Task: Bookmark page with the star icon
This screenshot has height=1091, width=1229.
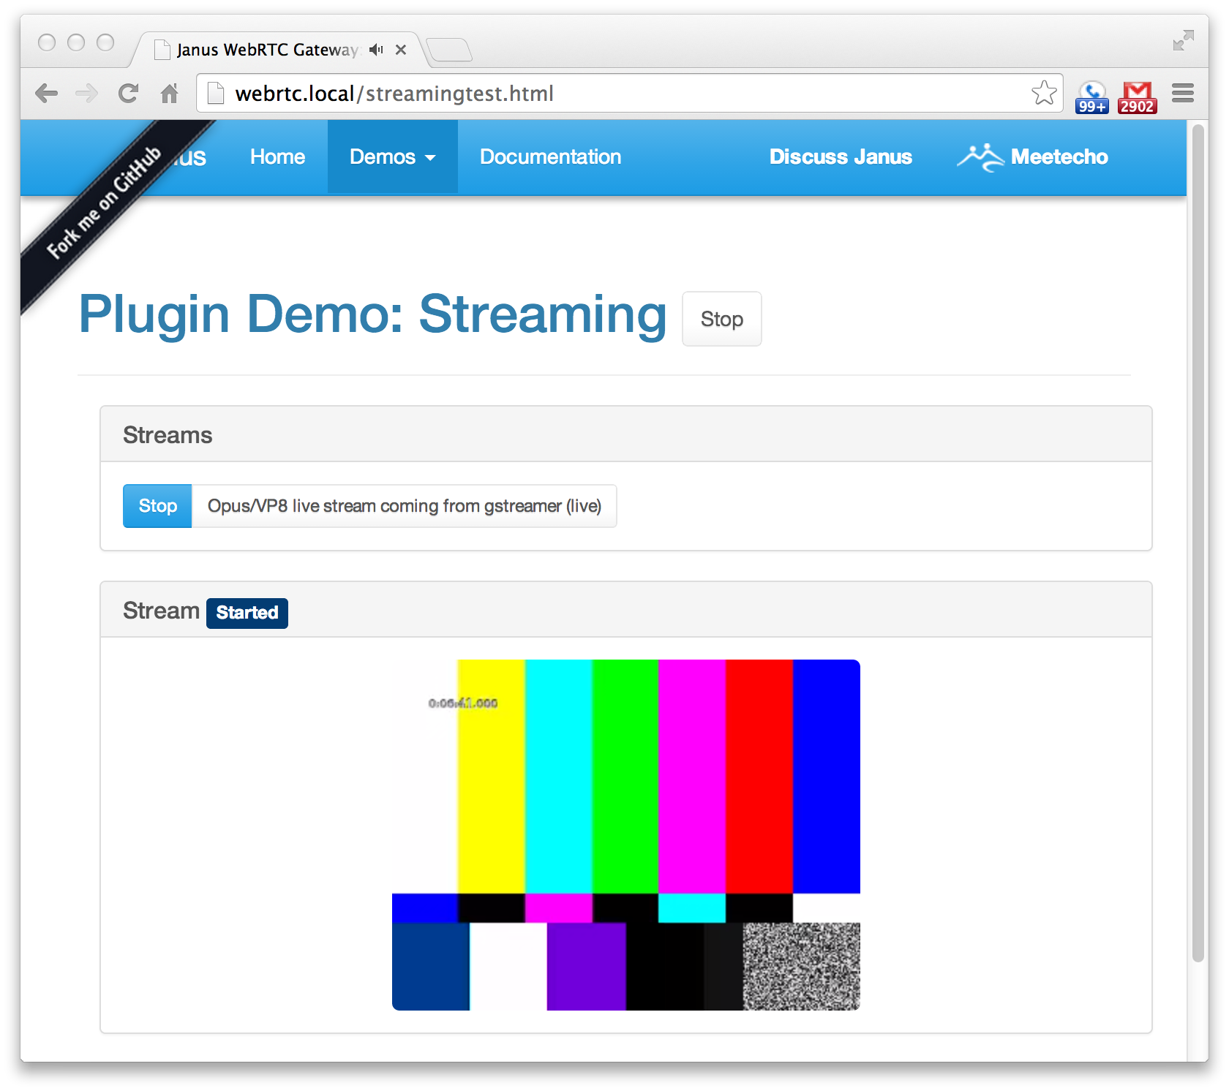Action: click(x=1044, y=93)
